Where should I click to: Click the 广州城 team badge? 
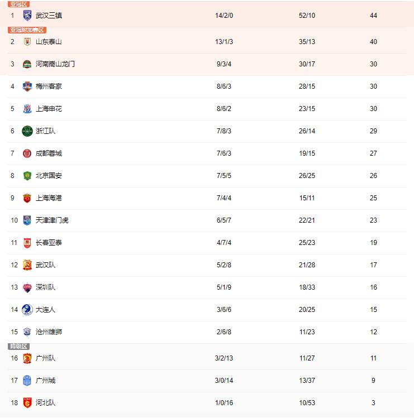click(x=27, y=381)
